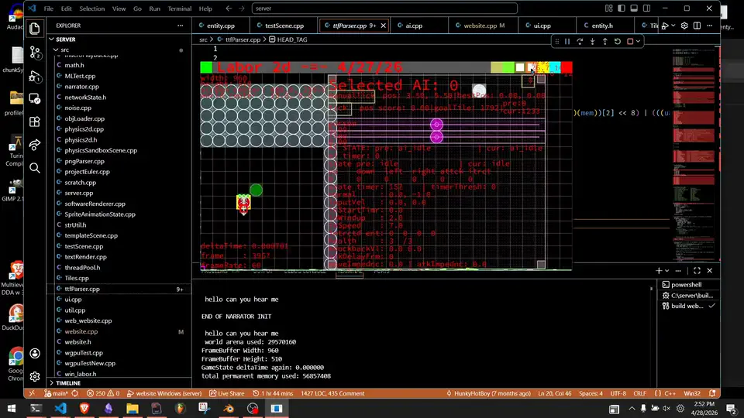Viewport: 744px width, 418px height.
Task: Click the red color swatch in game window
Action: click(x=566, y=67)
